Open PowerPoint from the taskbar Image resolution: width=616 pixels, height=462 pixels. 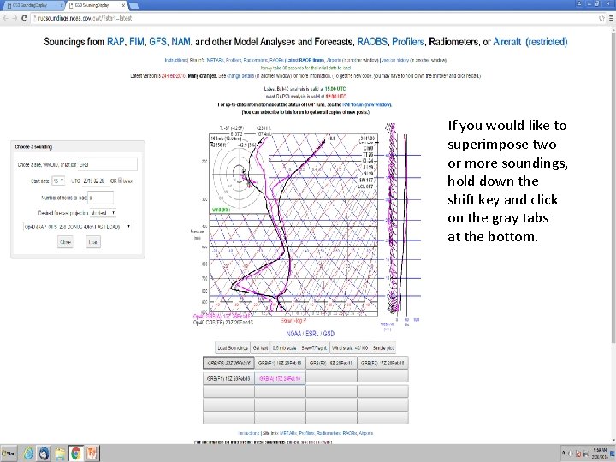point(92,453)
